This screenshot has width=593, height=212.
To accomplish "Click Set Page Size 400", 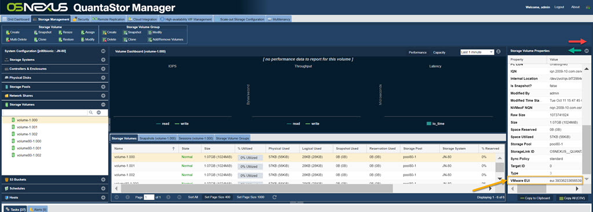I will pos(218,198).
